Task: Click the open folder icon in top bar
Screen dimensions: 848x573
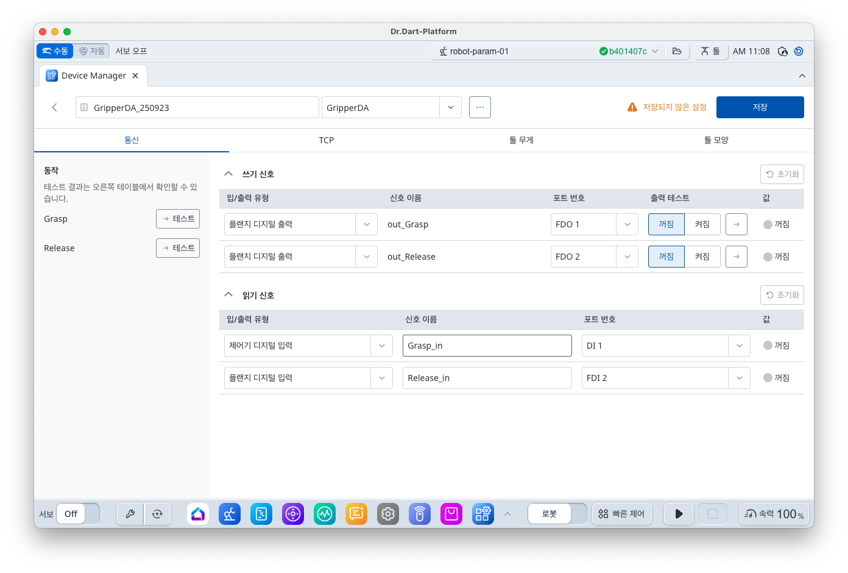Action: pos(677,51)
